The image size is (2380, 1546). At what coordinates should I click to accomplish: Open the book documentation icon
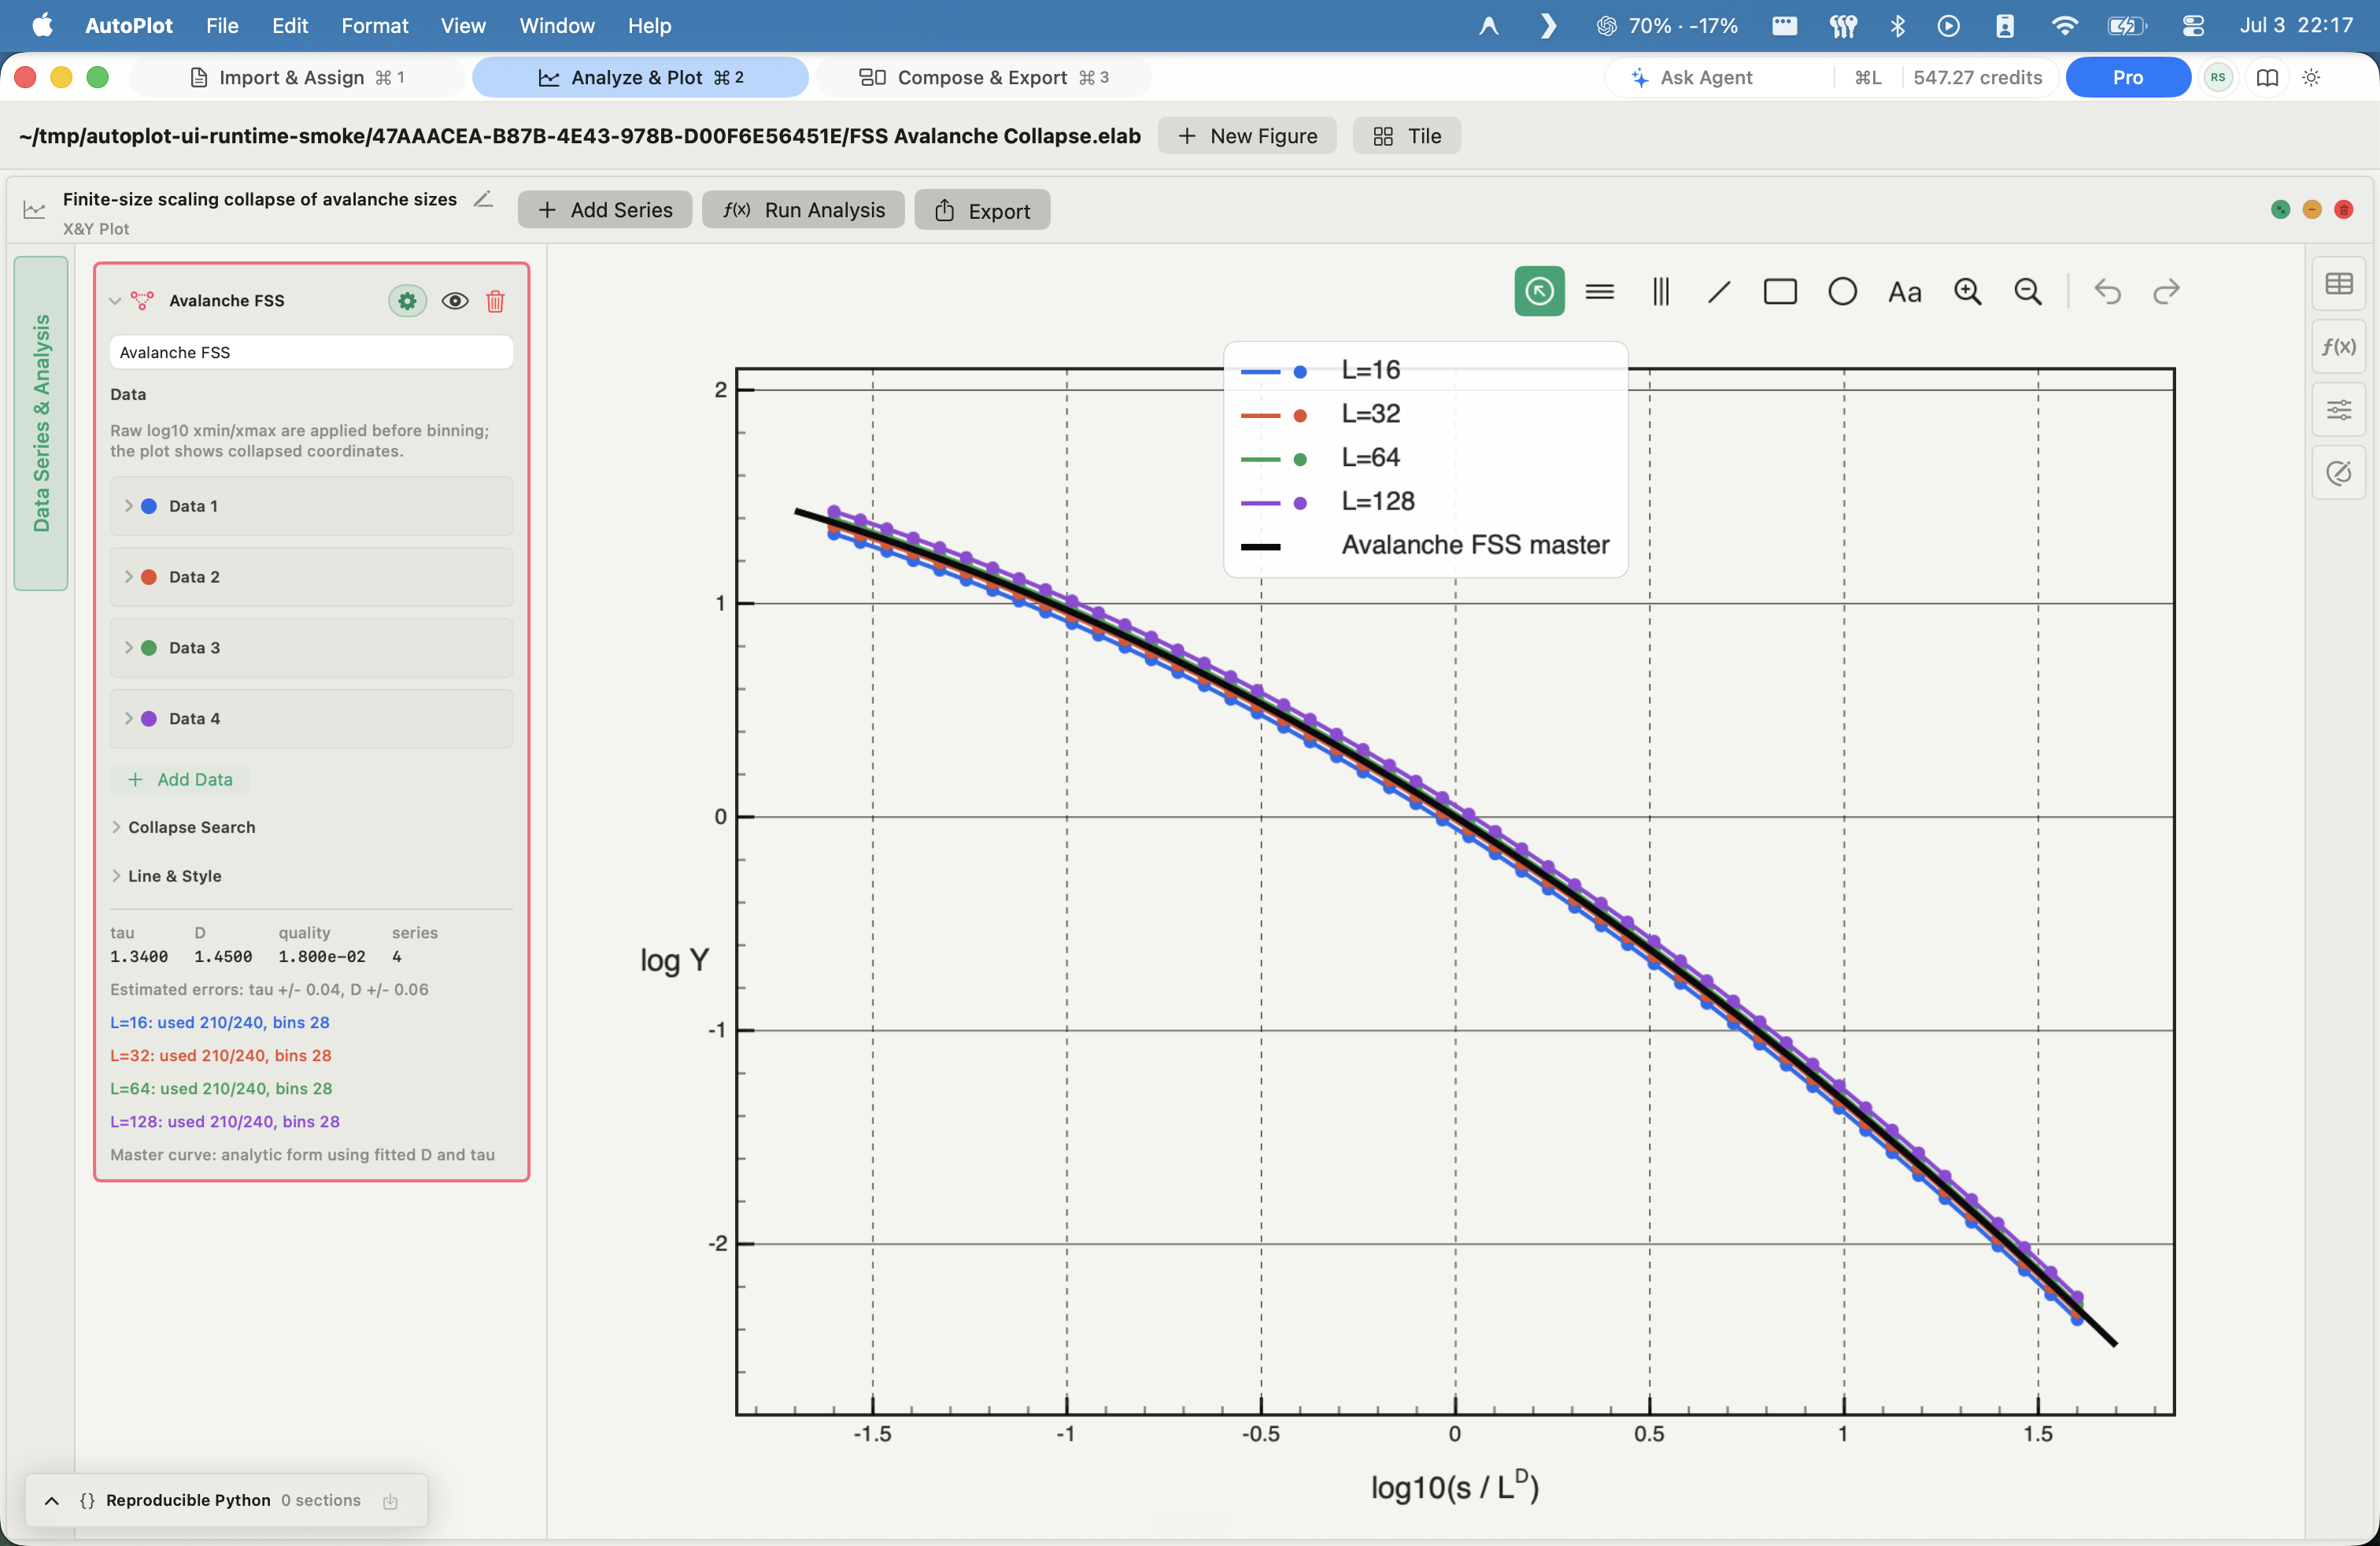click(x=2267, y=77)
